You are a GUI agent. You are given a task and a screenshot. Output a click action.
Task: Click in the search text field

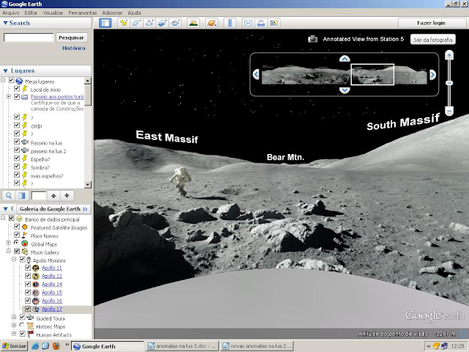(x=29, y=37)
